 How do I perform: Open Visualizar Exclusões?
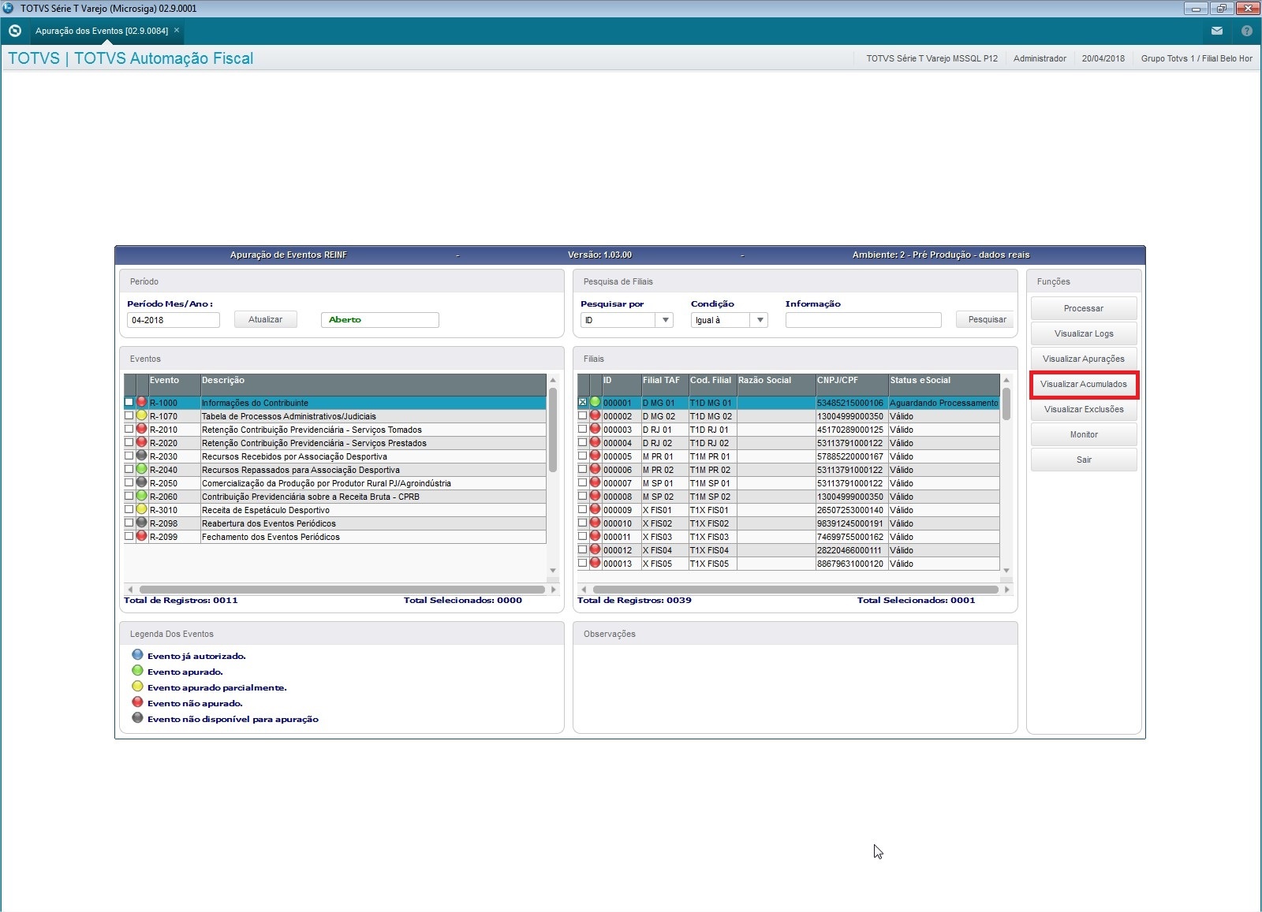[1084, 409]
